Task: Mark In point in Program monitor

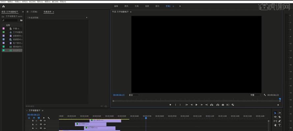Action: pos(175,105)
